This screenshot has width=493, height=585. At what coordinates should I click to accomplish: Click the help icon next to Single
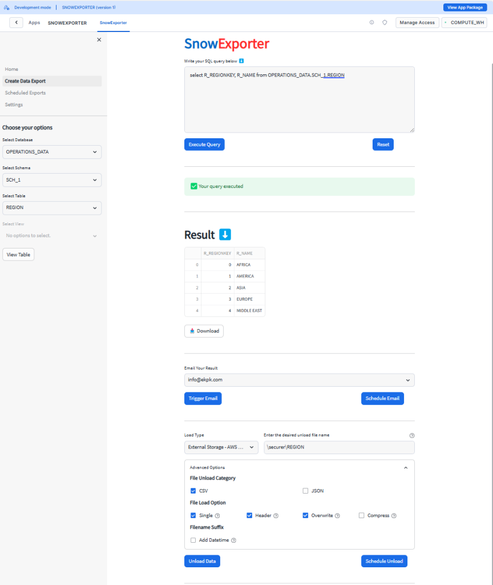(217, 516)
